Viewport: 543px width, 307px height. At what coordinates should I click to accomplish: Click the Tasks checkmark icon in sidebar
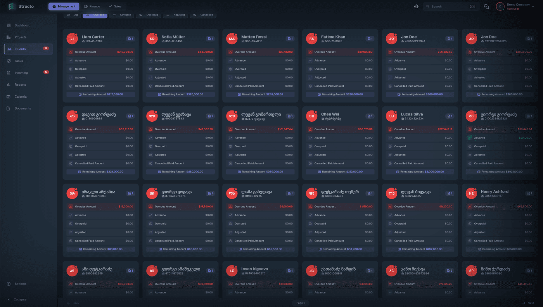click(9, 61)
